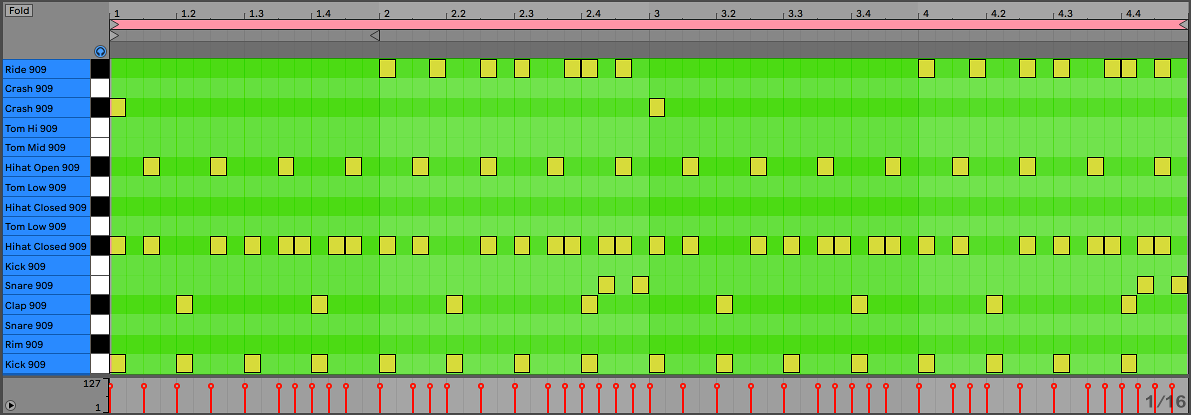Click the ruler at bar 4

(925, 13)
